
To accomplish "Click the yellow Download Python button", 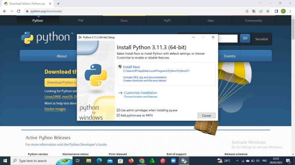I will pyautogui.click(x=61, y=82).
